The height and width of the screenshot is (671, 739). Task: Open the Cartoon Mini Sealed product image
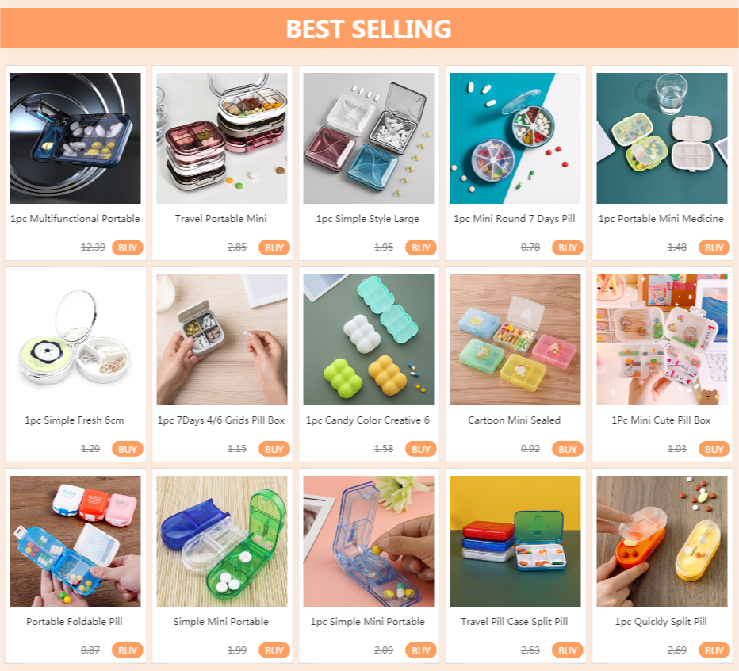pos(515,339)
